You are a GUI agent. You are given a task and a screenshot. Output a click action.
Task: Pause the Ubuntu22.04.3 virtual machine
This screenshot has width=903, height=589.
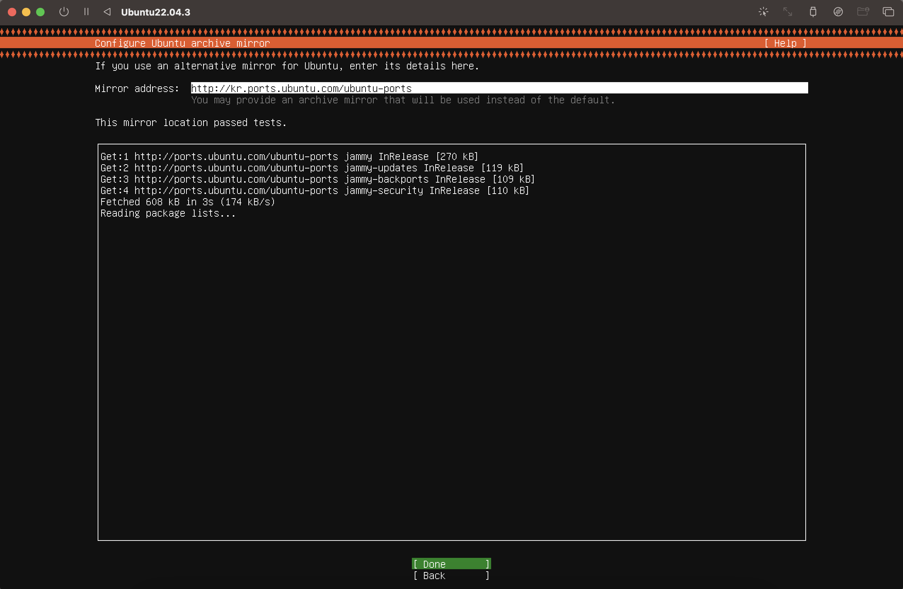tap(86, 12)
